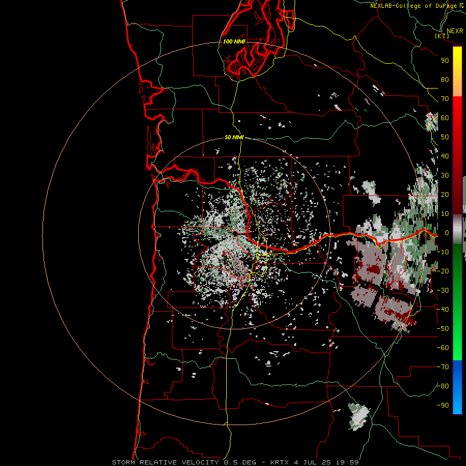Click the 60 value on the velocity scale

coord(445,118)
